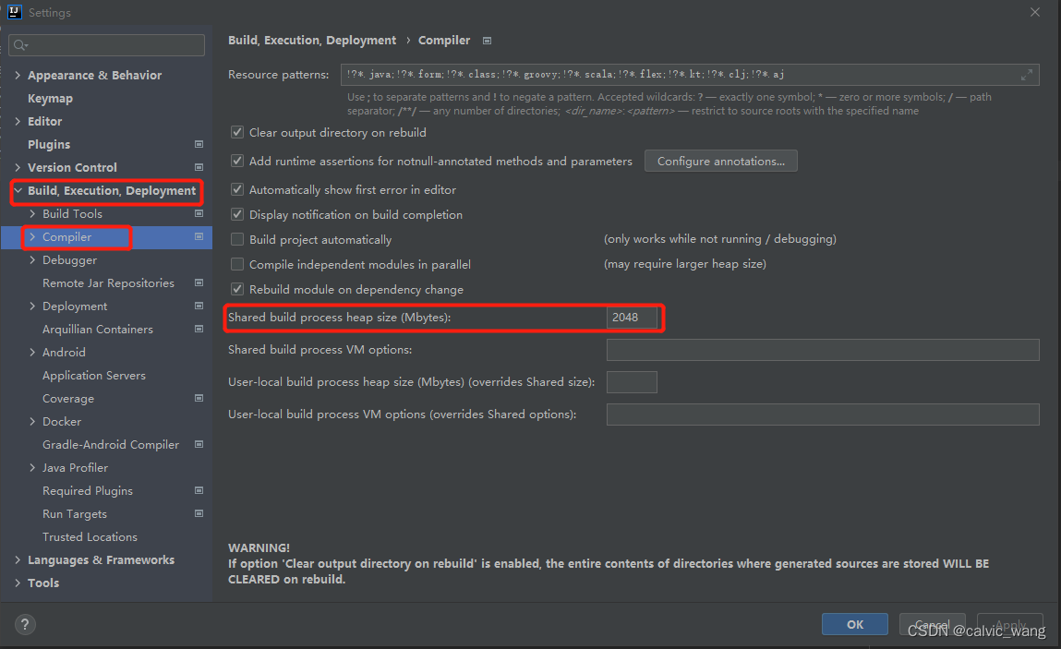The image size is (1061, 649).
Task: Enable Compile independent modules in parallel
Action: pyautogui.click(x=237, y=264)
